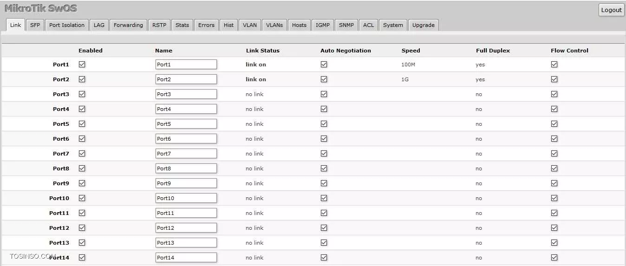Open the SFP tab
The width and height of the screenshot is (626, 266).
click(35, 25)
